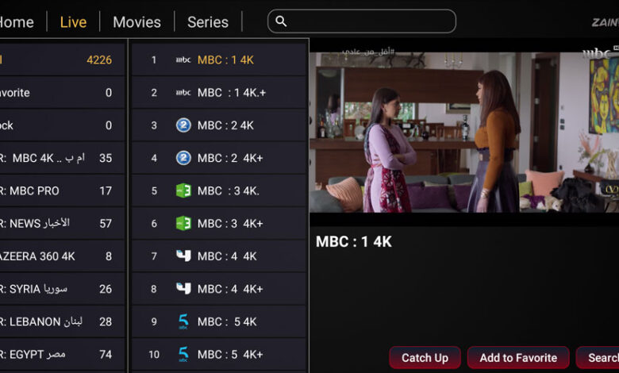Click the MBC 4 logo on channel 8
Image resolution: width=619 pixels, height=373 pixels.
[183, 289]
